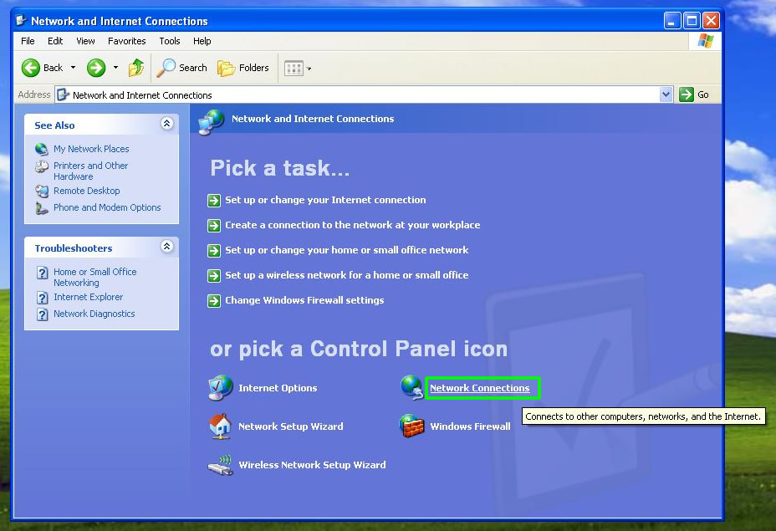Viewport: 776px width, 531px height.
Task: Open the Network Setup Wizard label
Action: pos(290,426)
